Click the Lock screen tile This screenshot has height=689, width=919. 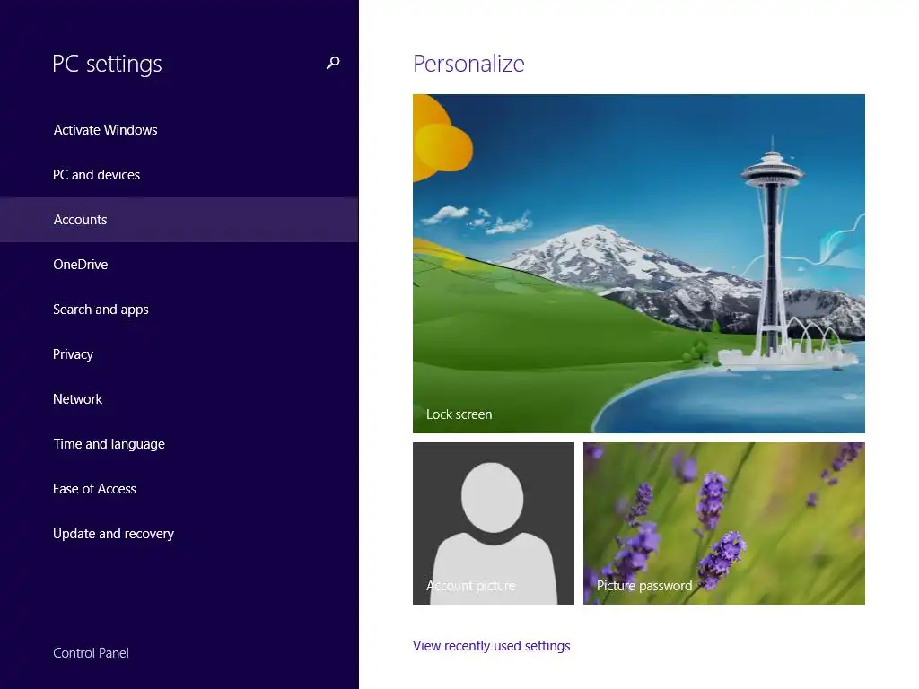[x=639, y=264]
